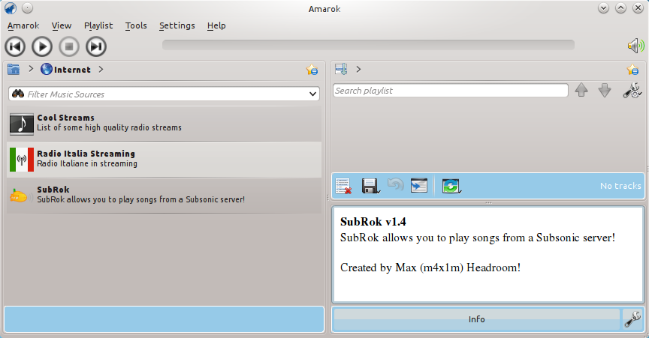This screenshot has height=338, width=649.
Task: Go to previous search result arrow
Action: (x=581, y=90)
